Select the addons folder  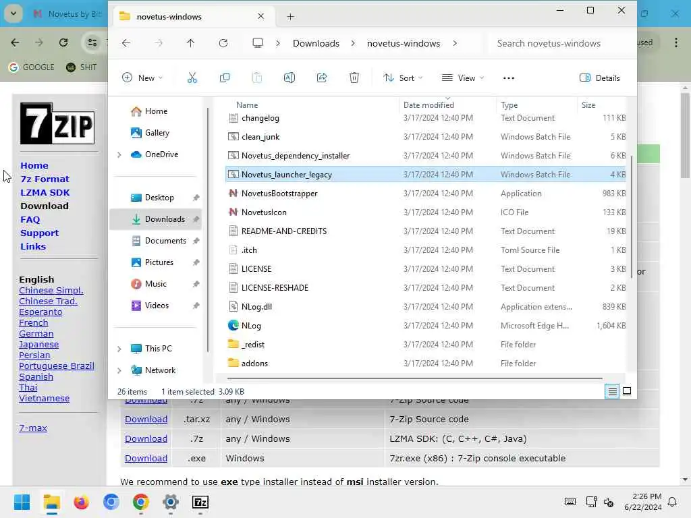pyautogui.click(x=425, y=364)
